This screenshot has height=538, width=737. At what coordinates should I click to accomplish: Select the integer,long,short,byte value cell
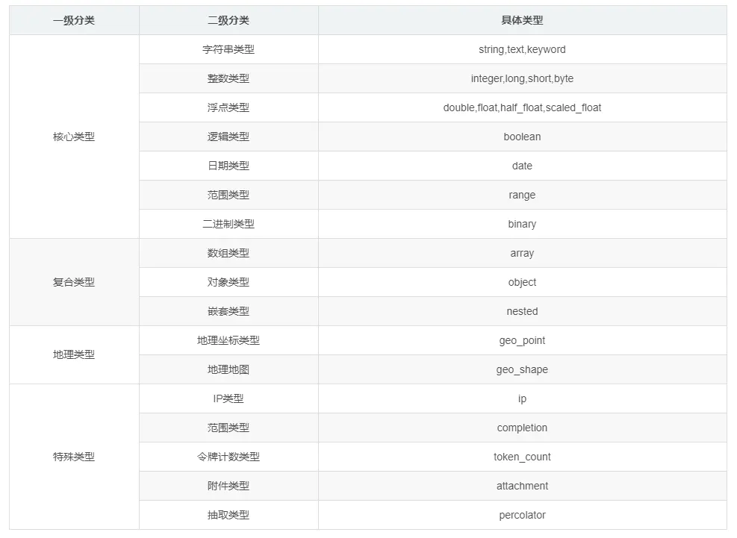pos(522,78)
